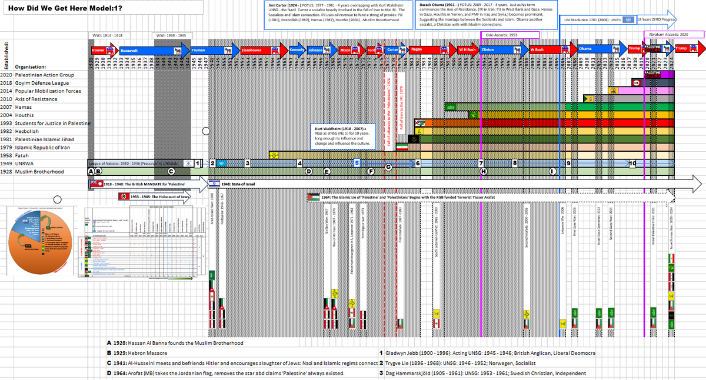The image size is (706, 380).
Task: Click the solid green Hamas bar after 2007
Action: (620, 107)
